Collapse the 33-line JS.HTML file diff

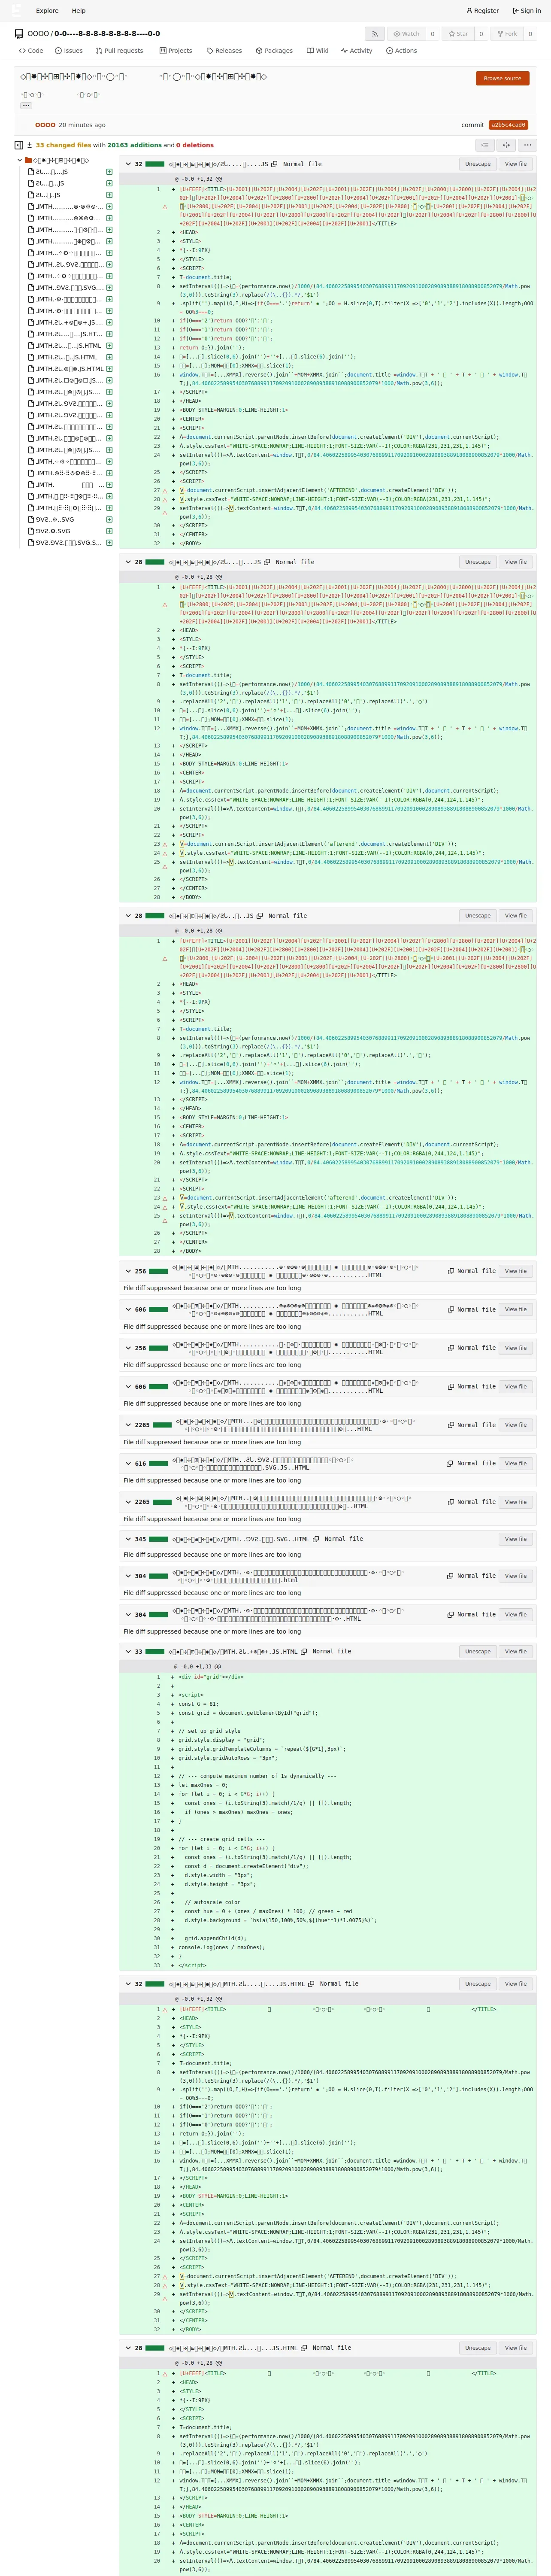click(x=128, y=1652)
